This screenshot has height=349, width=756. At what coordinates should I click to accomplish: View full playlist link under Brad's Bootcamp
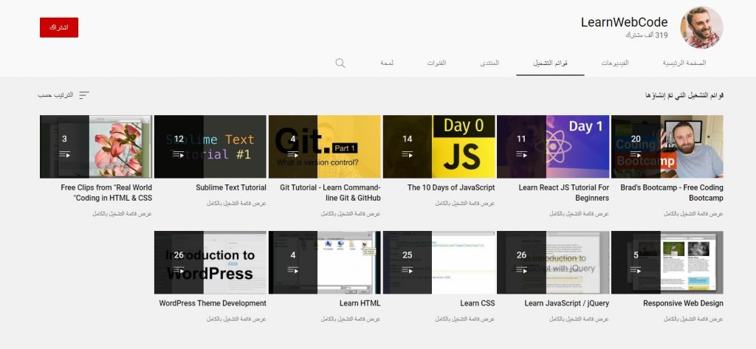[693, 213]
